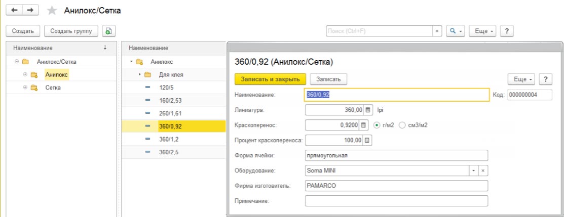Select the 160/2,53 row
Viewport: 564px width, 217px height.
[x=174, y=101]
